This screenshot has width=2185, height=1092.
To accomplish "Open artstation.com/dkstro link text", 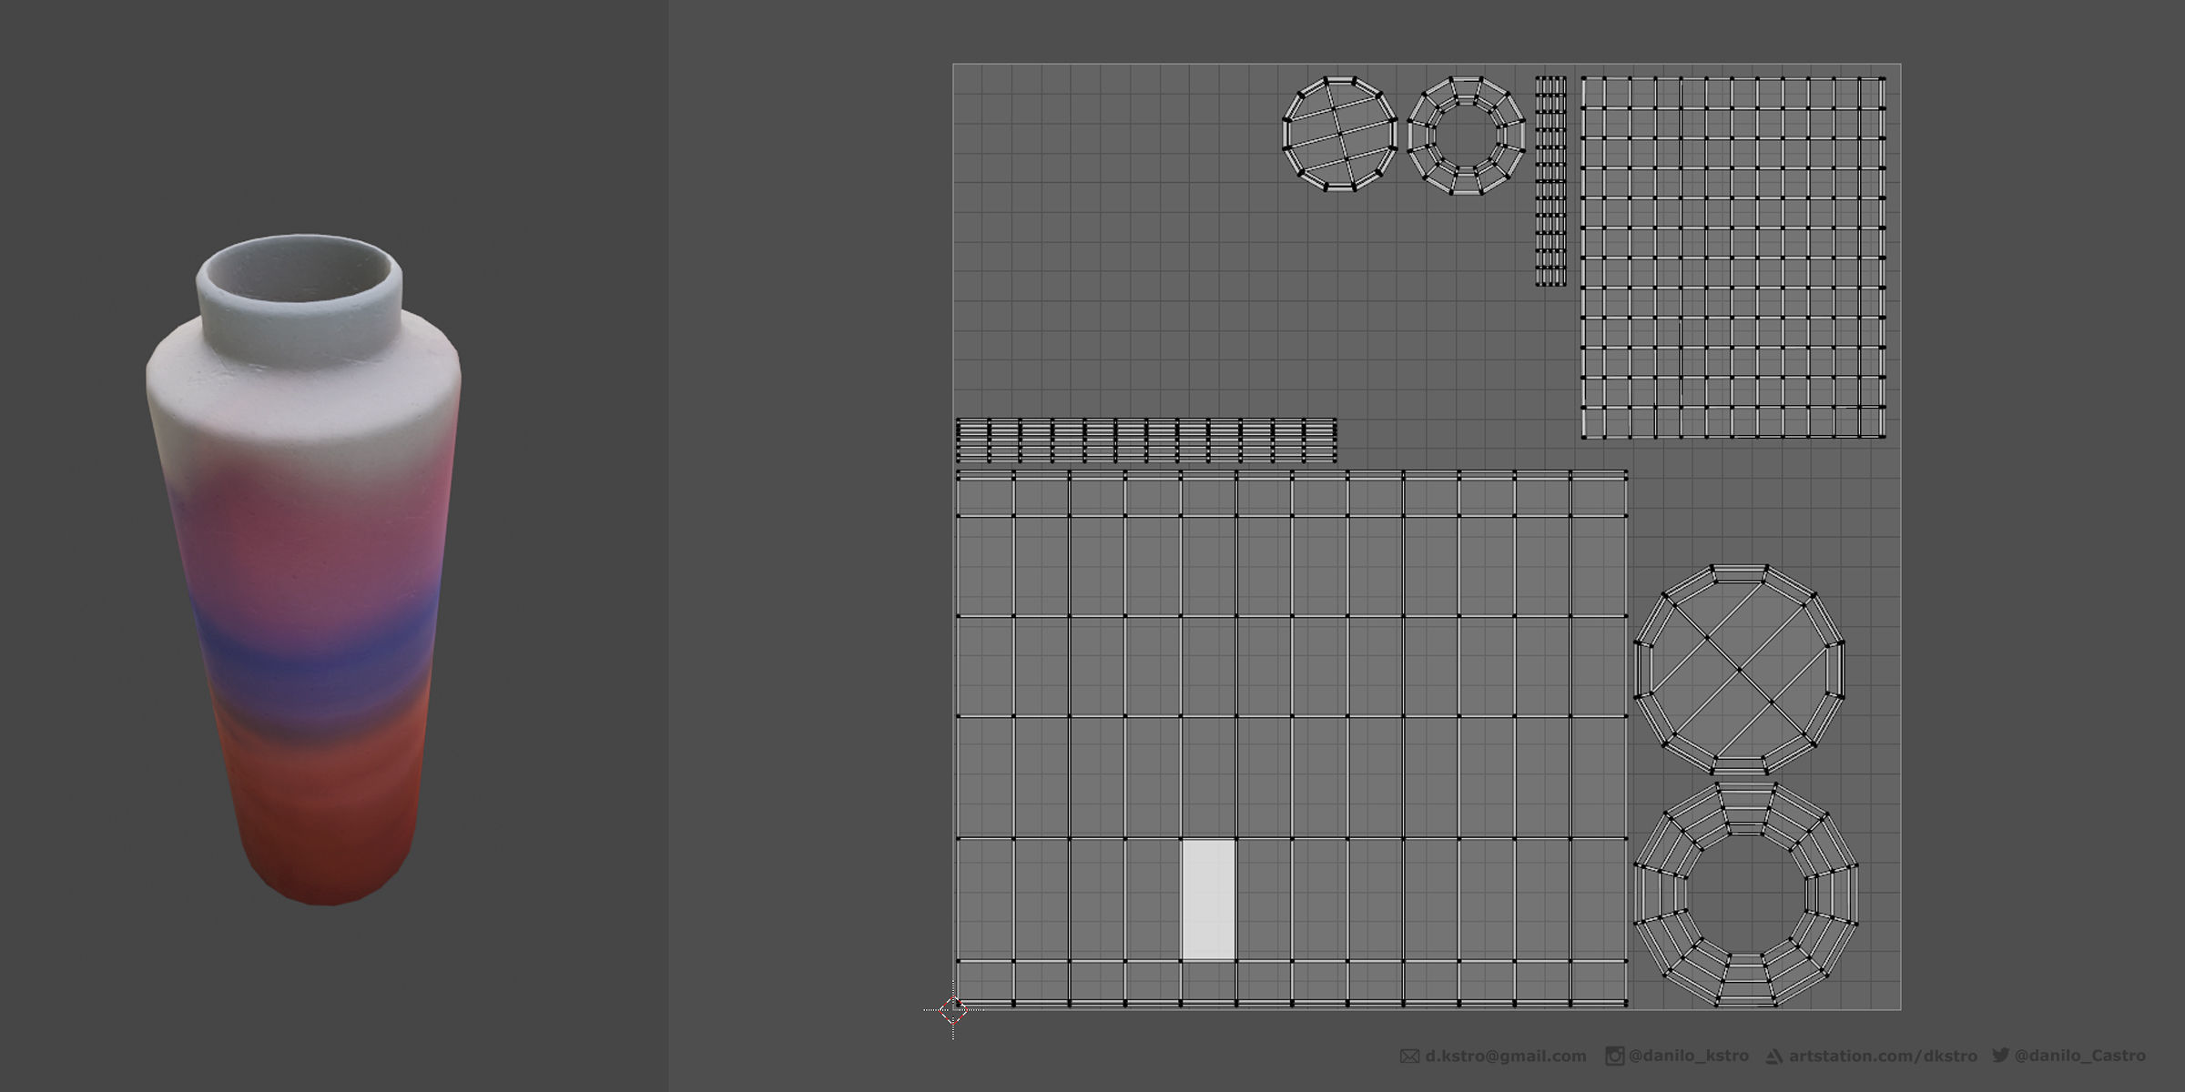I will tap(1883, 1057).
